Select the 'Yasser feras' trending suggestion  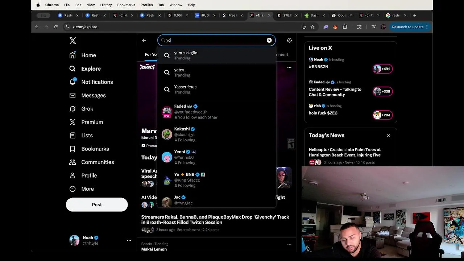click(216, 90)
